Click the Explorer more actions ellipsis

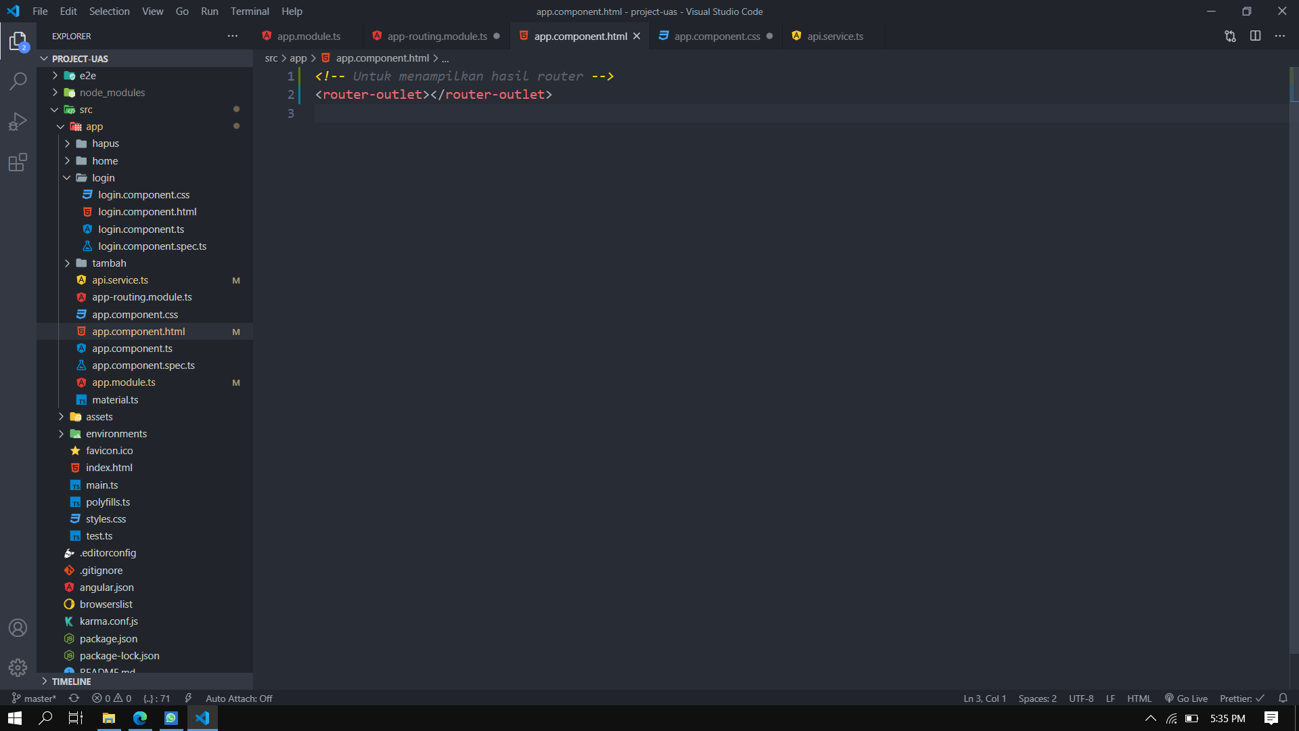233,36
